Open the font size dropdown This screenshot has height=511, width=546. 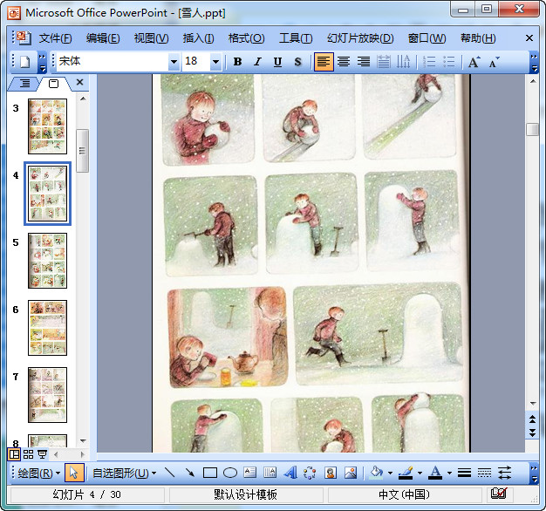[215, 62]
